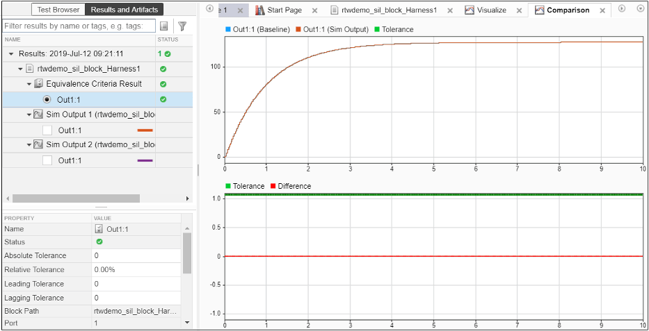Click the harness file icon in results tree
The image size is (649, 331).
click(x=29, y=69)
